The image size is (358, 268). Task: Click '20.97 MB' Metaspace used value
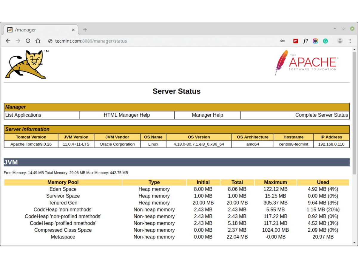point(323,237)
